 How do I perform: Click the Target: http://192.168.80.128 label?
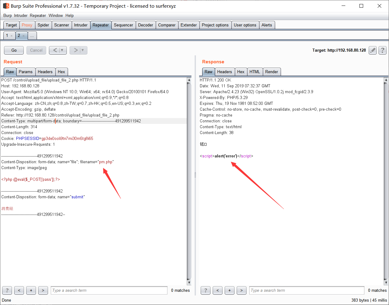[339, 50]
